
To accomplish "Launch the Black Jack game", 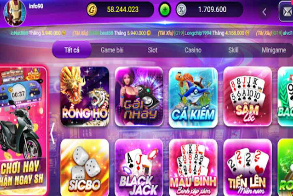I will 139,167.
